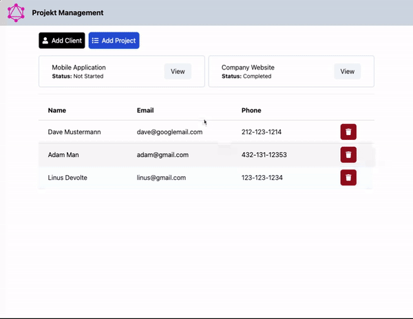The height and width of the screenshot is (319, 413).
Task: Delete client Linus Devolte via trash icon
Action: (348, 178)
